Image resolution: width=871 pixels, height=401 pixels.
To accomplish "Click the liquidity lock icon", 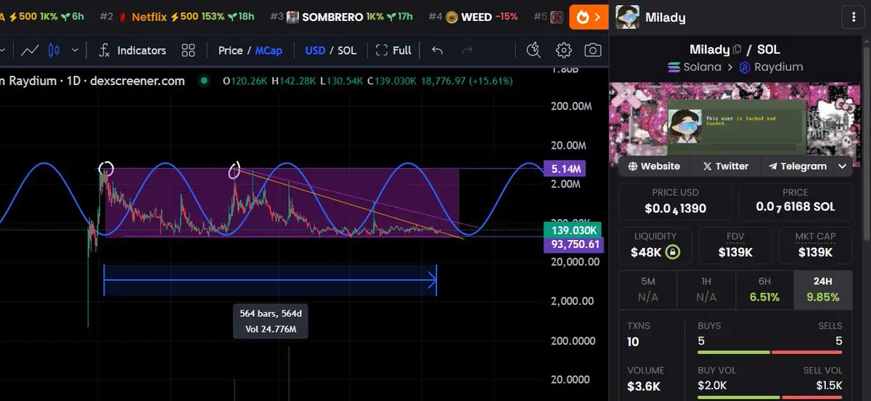I will [674, 252].
